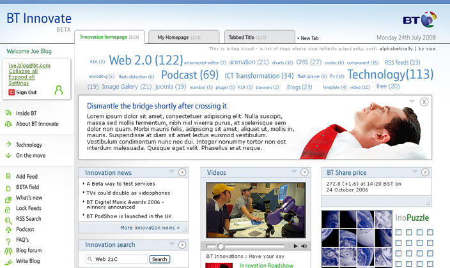450x268 pixels.
Task: Close the BT Share price widget
Action: click(x=425, y=172)
